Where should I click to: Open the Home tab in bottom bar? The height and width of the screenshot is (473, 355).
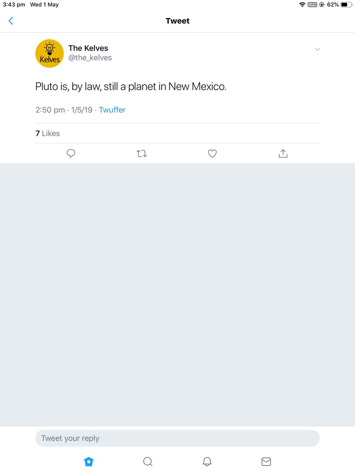tap(89, 462)
